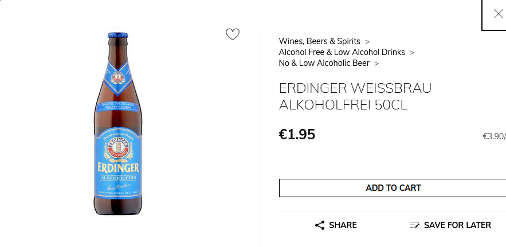Screen dimensions: 506x247
Task: Click the heart wishlist icon
Action: tap(232, 34)
